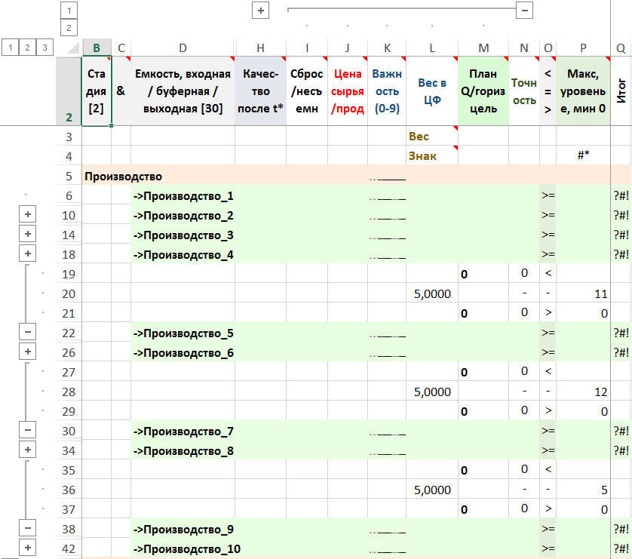Image resolution: width=632 pixels, height=559 pixels.
Task: Click column outline level 2 button
Action: (x=69, y=28)
